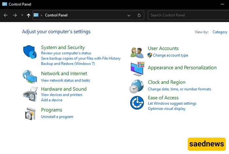Open the Programs disc box icon
229x154 pixels.
click(x=30, y=114)
